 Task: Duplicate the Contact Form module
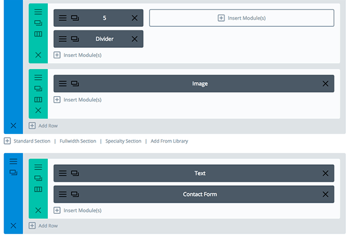click(75, 194)
